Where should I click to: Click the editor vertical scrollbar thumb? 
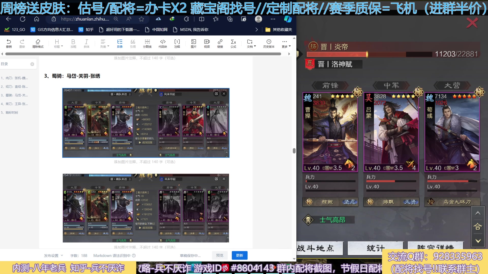click(x=294, y=151)
